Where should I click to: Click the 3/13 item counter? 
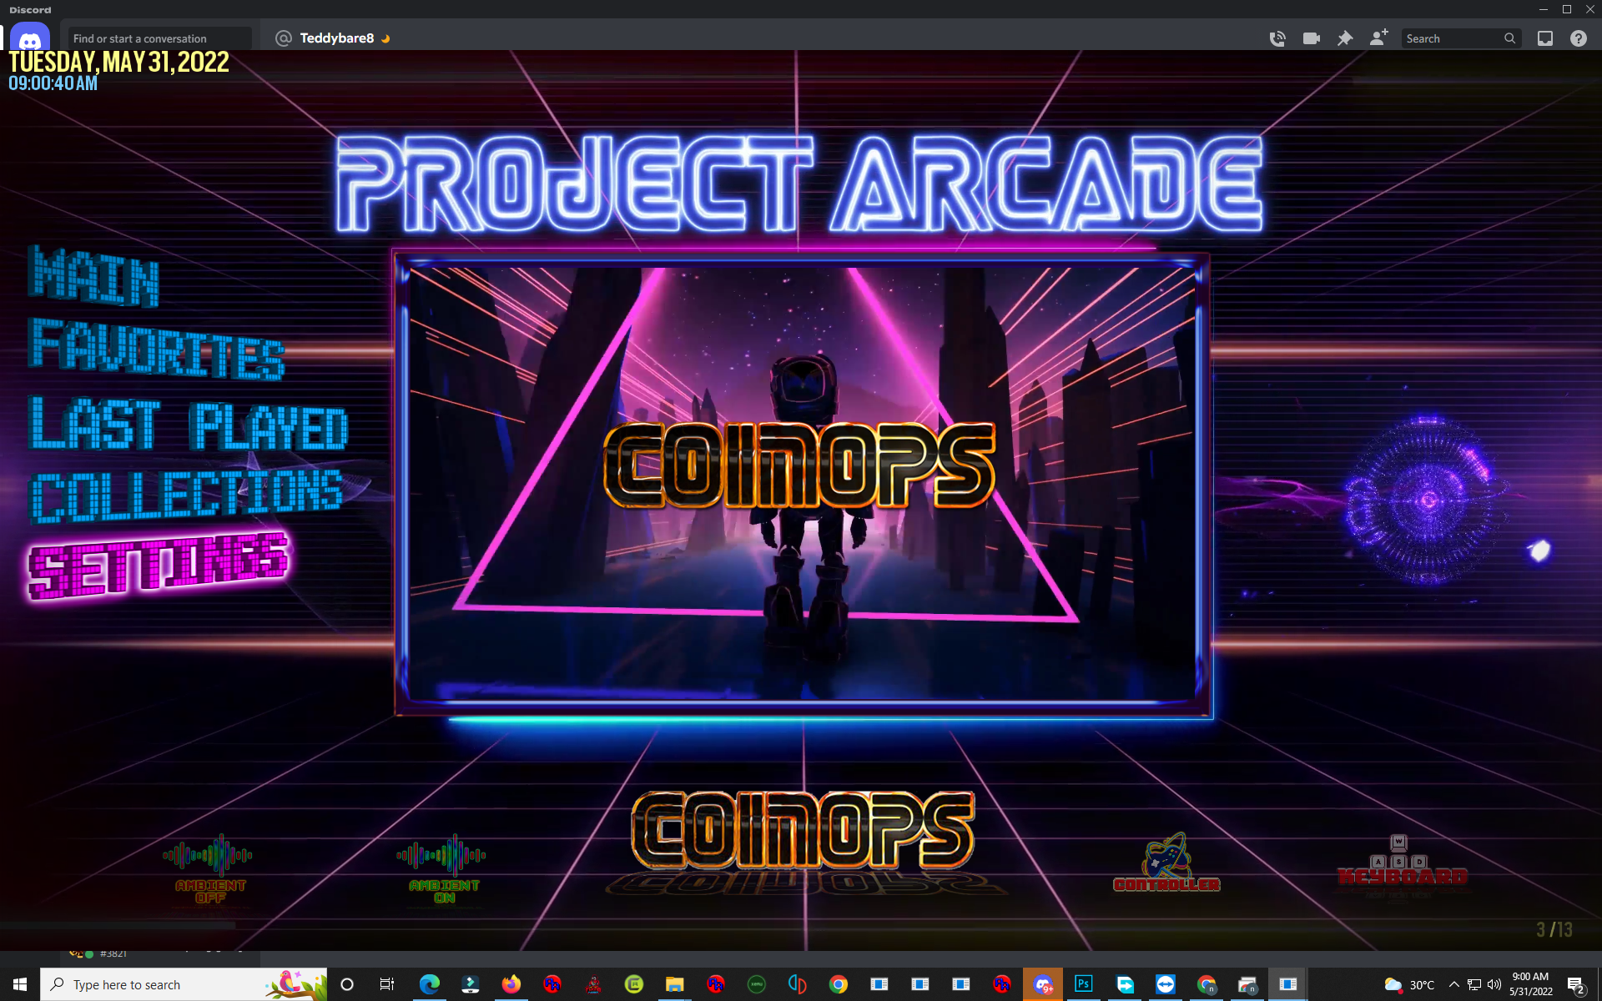pos(1554,929)
